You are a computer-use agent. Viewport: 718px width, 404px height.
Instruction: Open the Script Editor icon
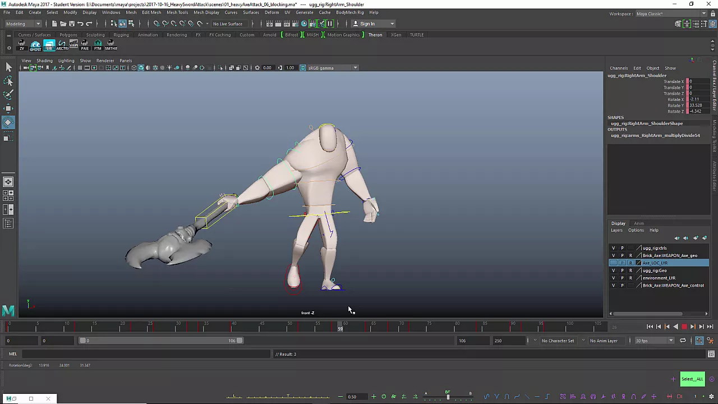(x=711, y=354)
